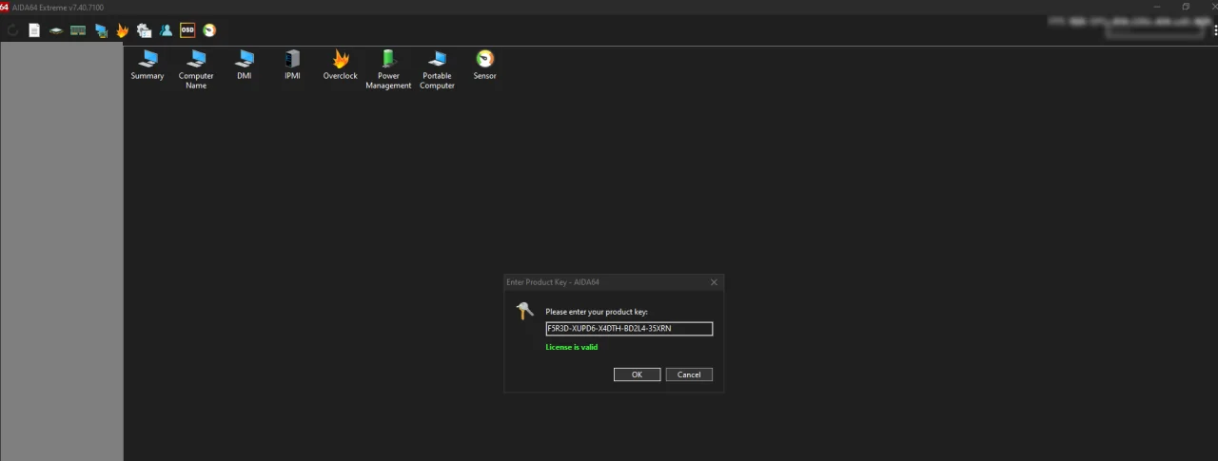Restore down the AIDA64 window
The image size is (1218, 461).
point(1186,7)
